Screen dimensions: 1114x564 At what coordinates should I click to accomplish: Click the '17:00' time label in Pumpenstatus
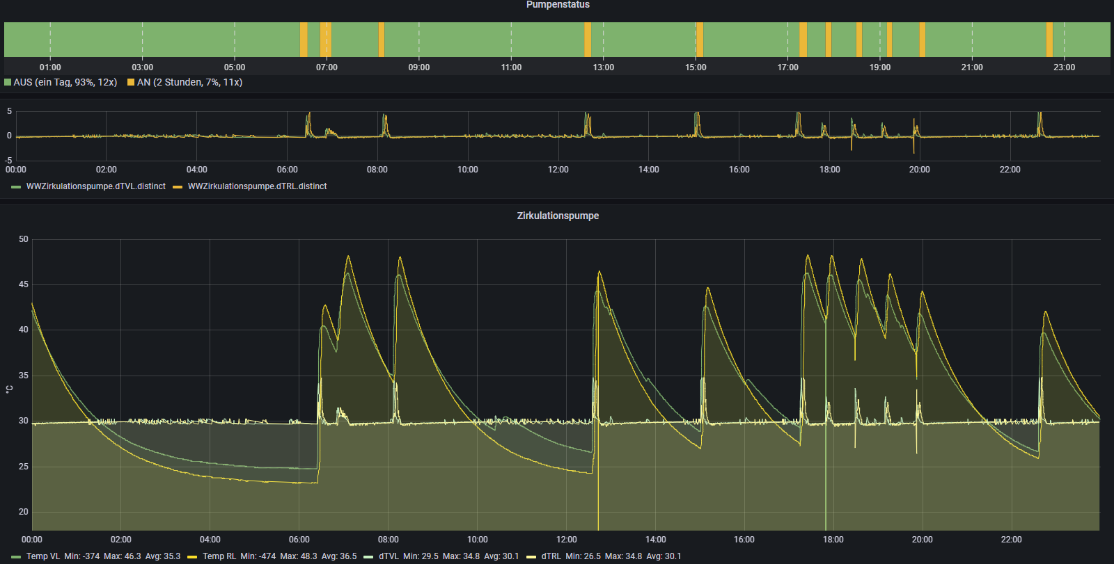pyautogui.click(x=787, y=67)
